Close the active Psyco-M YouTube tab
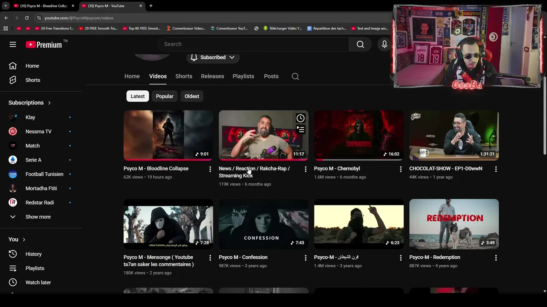 (x=141, y=6)
